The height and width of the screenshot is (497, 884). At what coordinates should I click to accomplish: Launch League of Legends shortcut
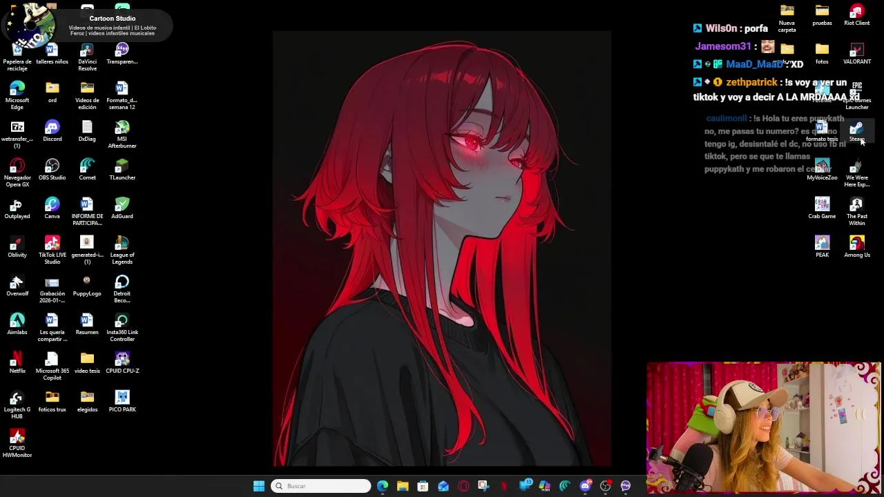122,250
